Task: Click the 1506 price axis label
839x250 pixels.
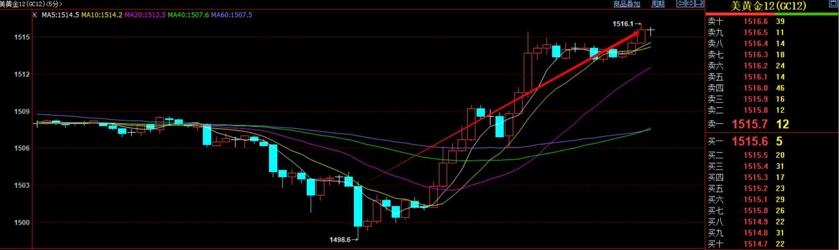Action: 22,148
